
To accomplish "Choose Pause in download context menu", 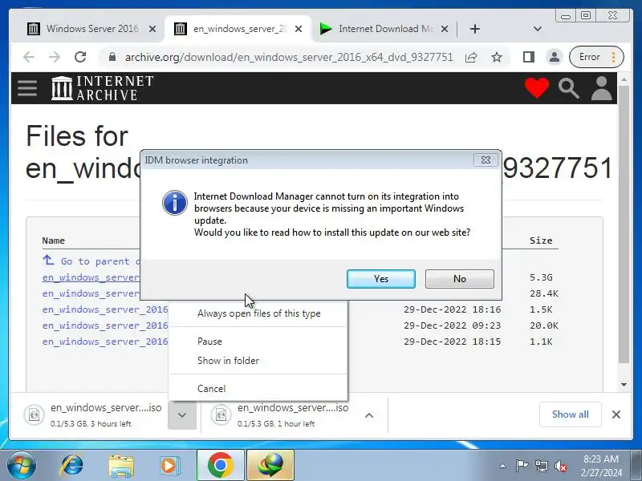I will tap(258, 342).
